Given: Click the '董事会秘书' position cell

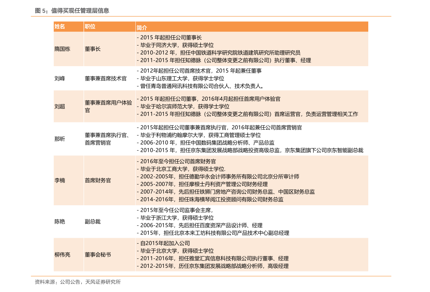Looking at the screenshot, I should [x=98, y=255].
